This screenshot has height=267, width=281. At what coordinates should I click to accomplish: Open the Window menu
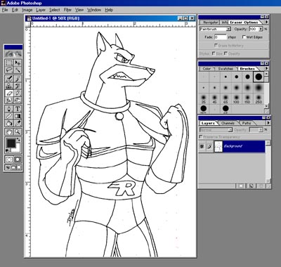(x=94, y=10)
